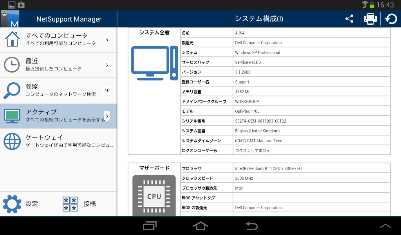Viewport: 401px width, 235px height.
Task: Tap the refresh icon
Action: coord(391,19)
